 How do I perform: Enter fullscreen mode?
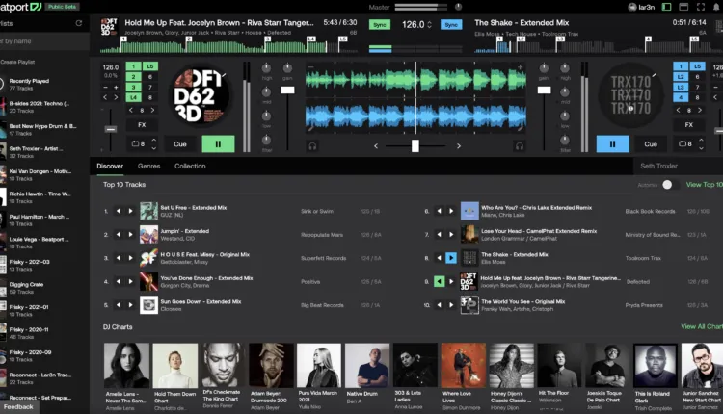click(701, 7)
